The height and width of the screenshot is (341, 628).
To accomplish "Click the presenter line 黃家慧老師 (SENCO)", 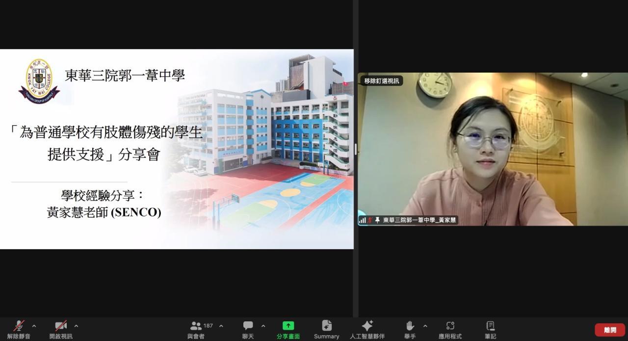I will click(104, 212).
